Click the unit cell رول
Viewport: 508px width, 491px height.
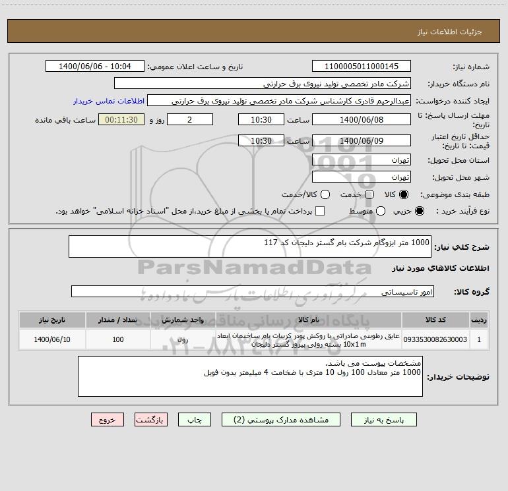183,339
